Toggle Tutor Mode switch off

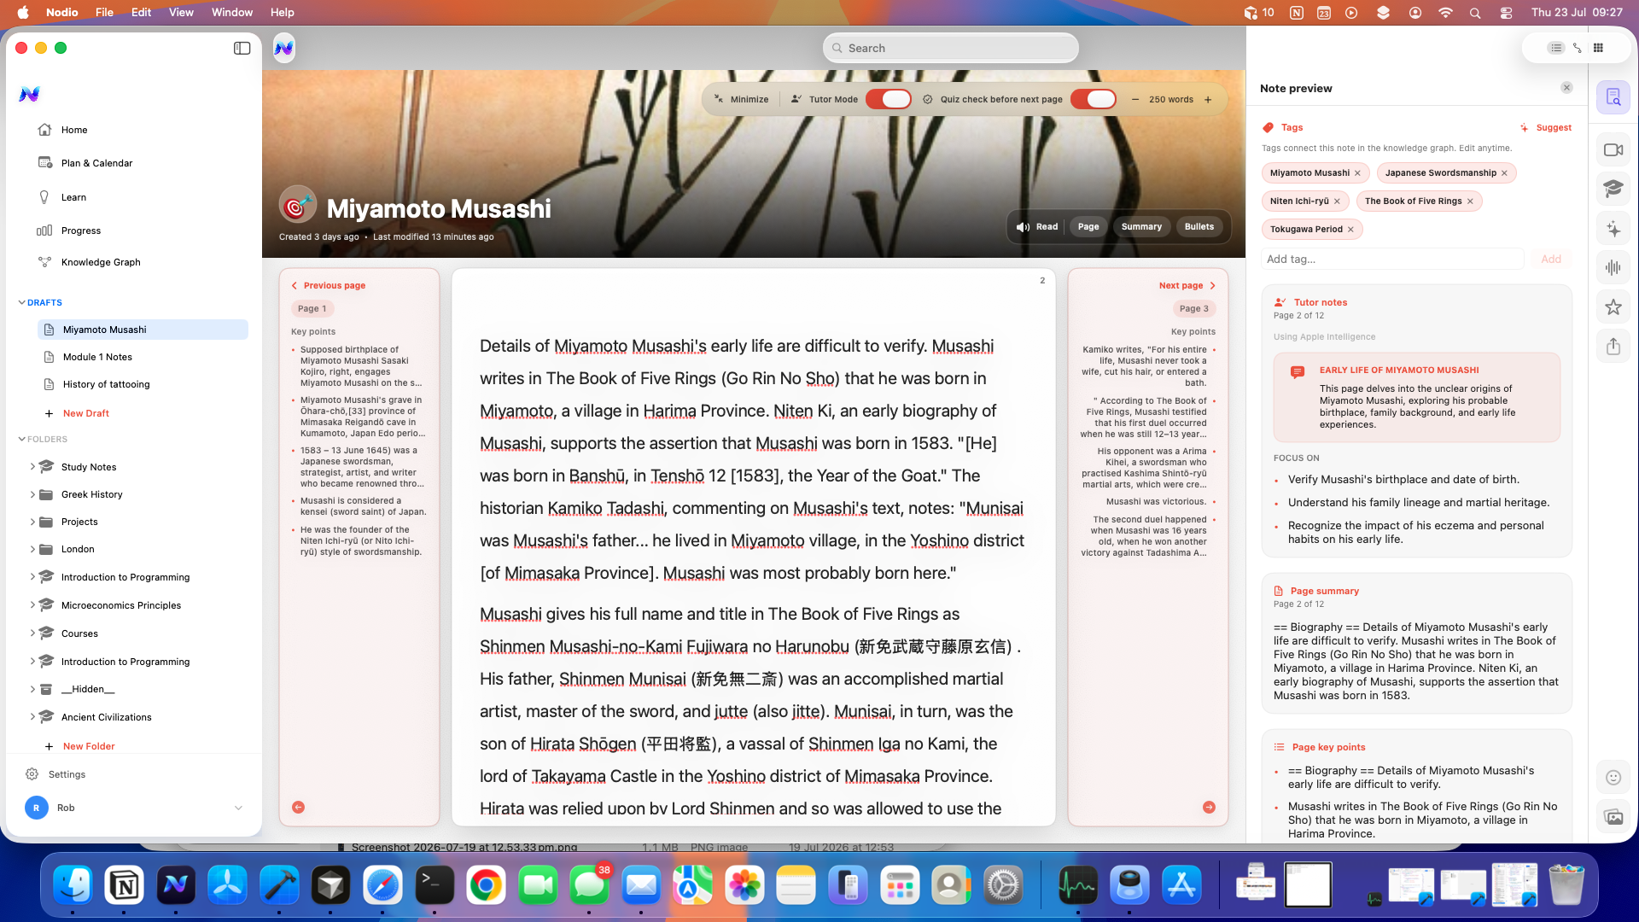click(x=888, y=99)
